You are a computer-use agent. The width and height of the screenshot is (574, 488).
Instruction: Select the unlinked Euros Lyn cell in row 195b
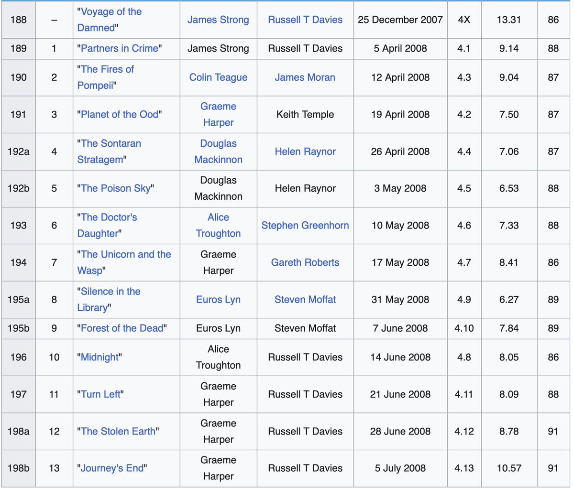(218, 328)
